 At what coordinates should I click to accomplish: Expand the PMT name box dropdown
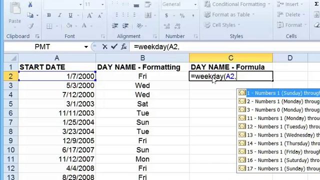pos(86,47)
